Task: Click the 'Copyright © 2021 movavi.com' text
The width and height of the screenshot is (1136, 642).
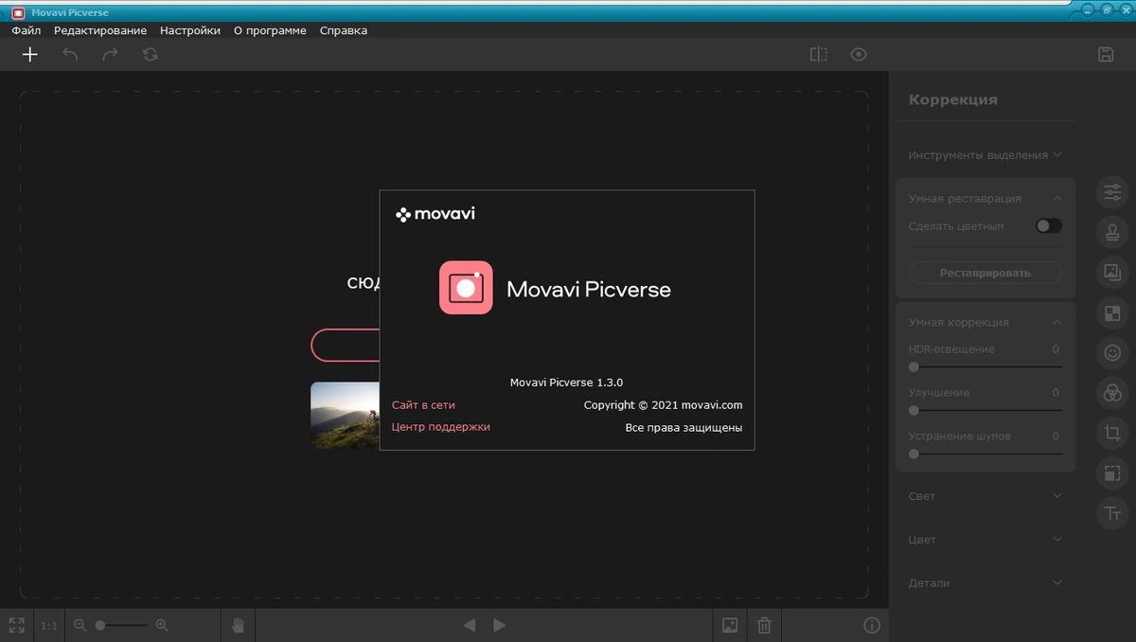Action: [x=663, y=405]
